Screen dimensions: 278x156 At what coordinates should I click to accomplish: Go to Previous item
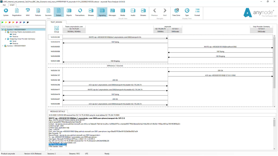(x=154, y=12)
